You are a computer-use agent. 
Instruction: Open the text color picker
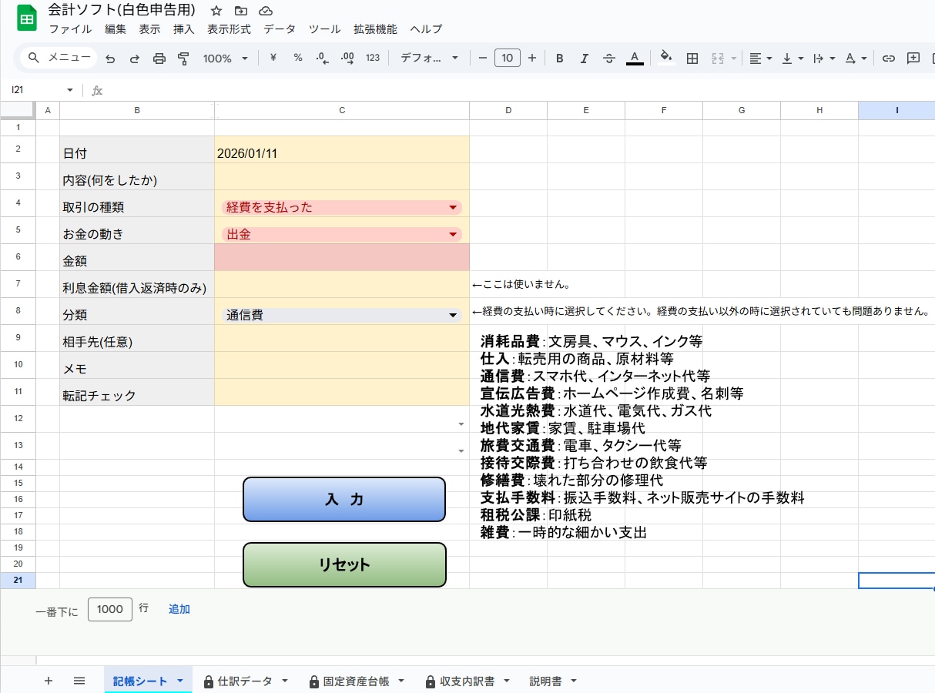tap(635, 58)
